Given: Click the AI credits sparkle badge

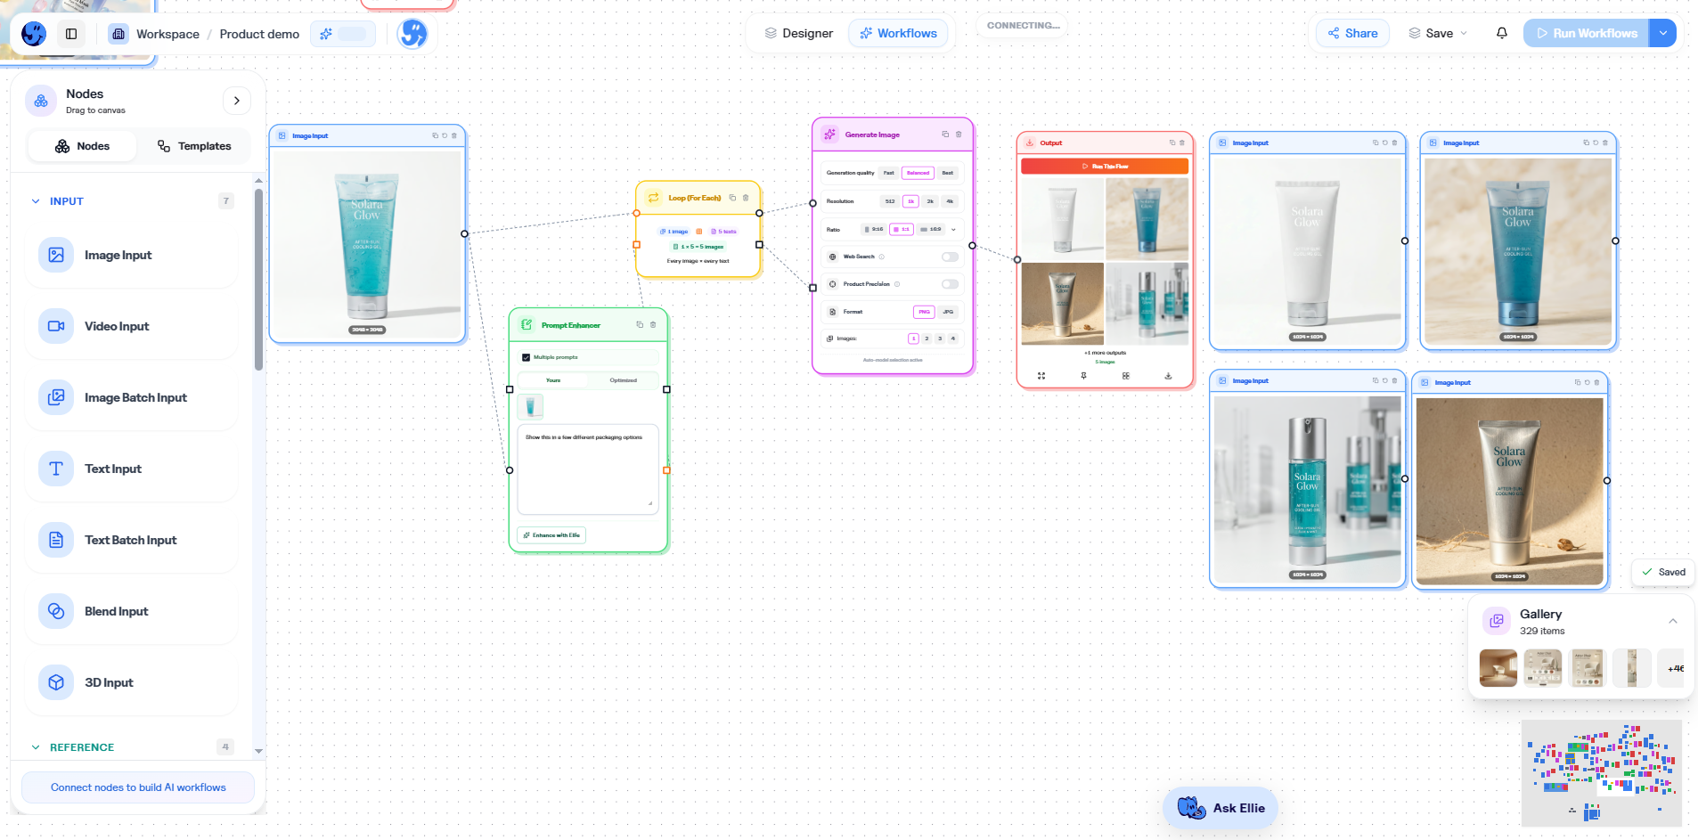Looking at the screenshot, I should pos(343,34).
